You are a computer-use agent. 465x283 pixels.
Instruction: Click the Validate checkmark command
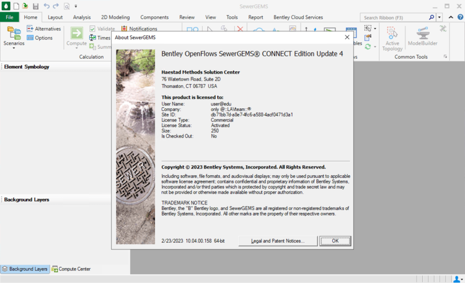pyautogui.click(x=102, y=28)
